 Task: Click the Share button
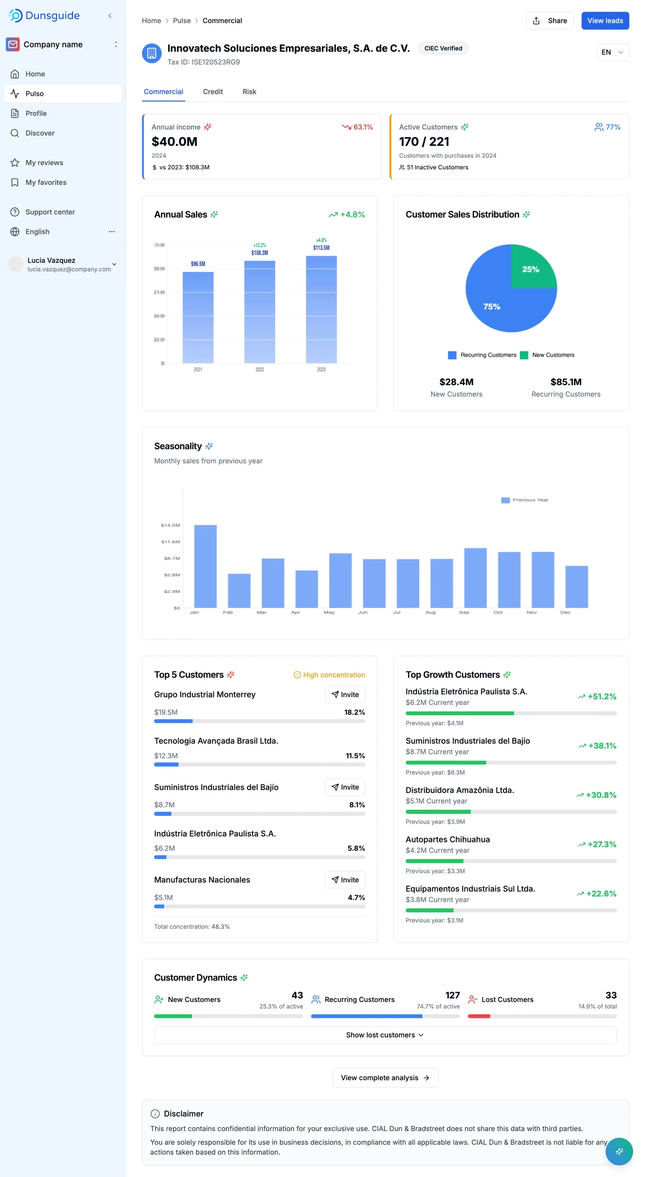pos(549,21)
